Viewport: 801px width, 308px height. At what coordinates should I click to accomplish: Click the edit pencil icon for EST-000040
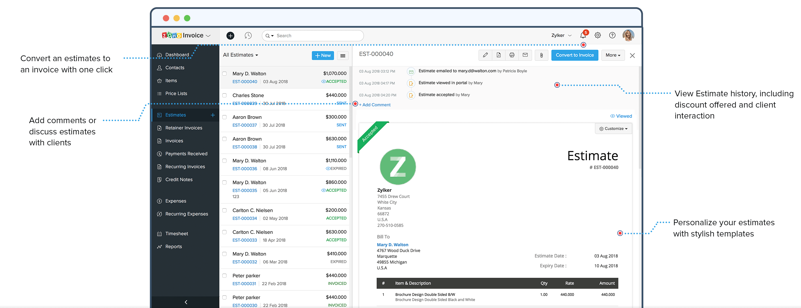(x=485, y=55)
